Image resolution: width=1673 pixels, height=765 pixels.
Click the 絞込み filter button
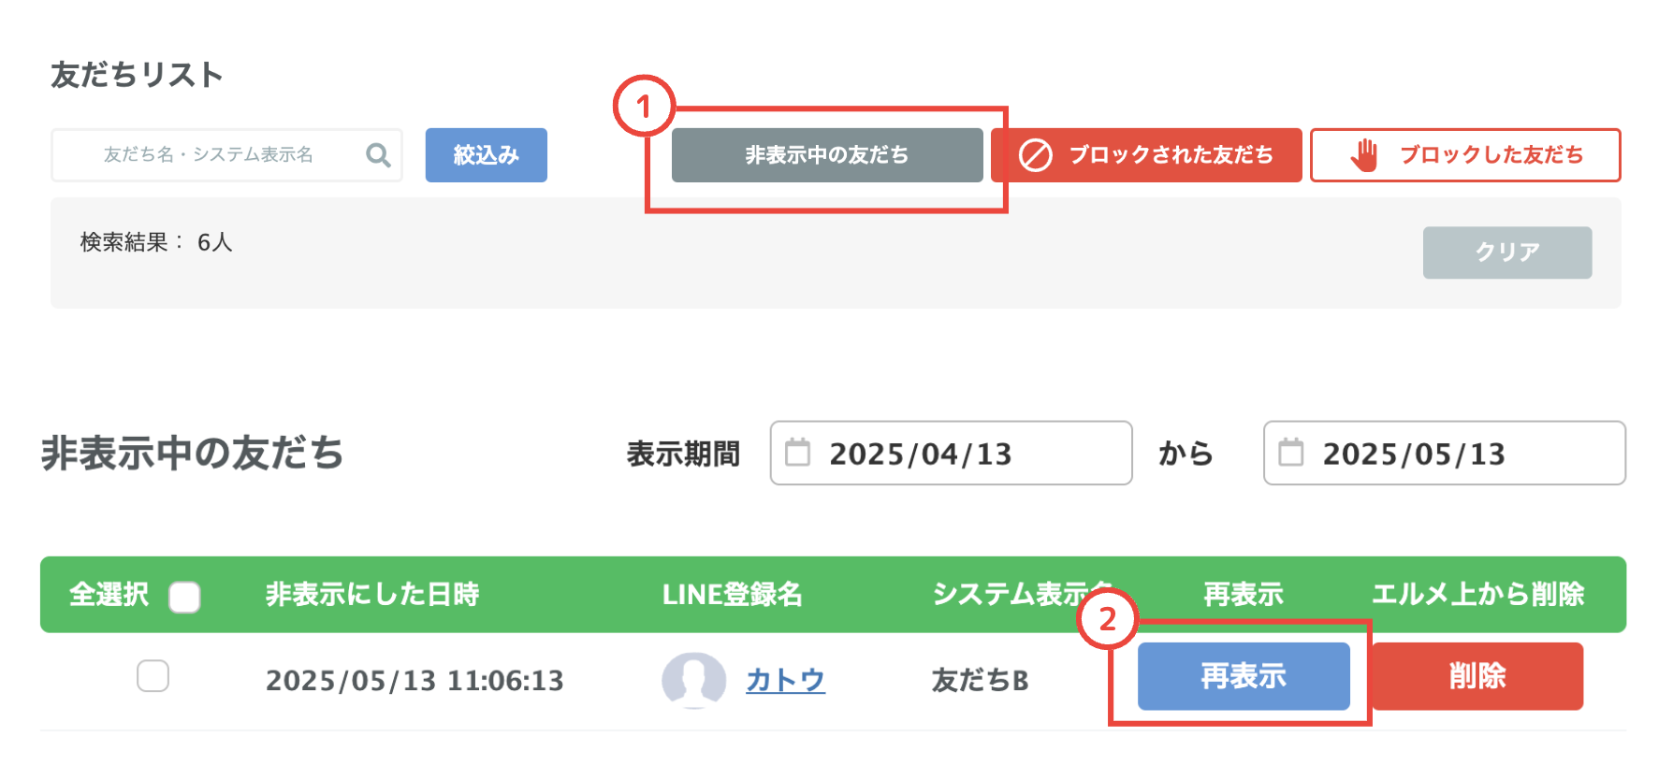(487, 155)
